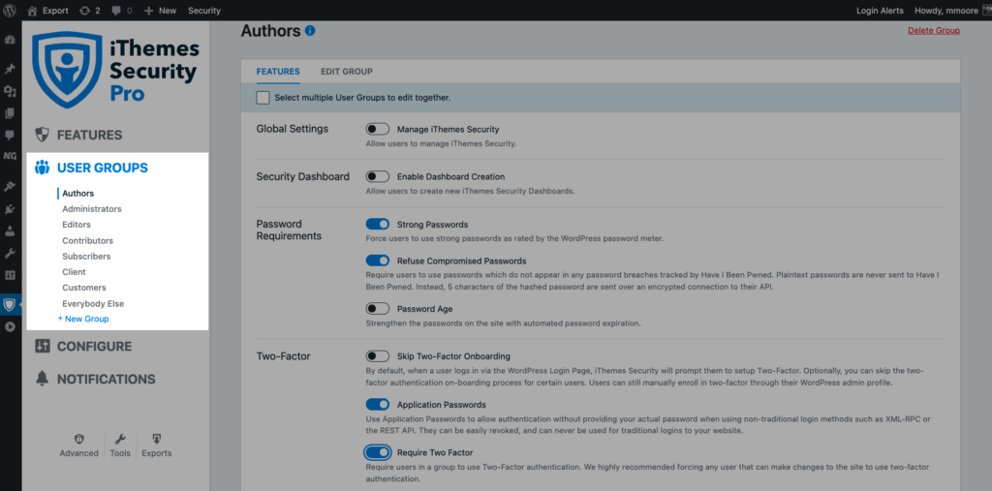Click the iThemes Security Pro shield logo
Viewport: 992px width, 491px height.
65,71
